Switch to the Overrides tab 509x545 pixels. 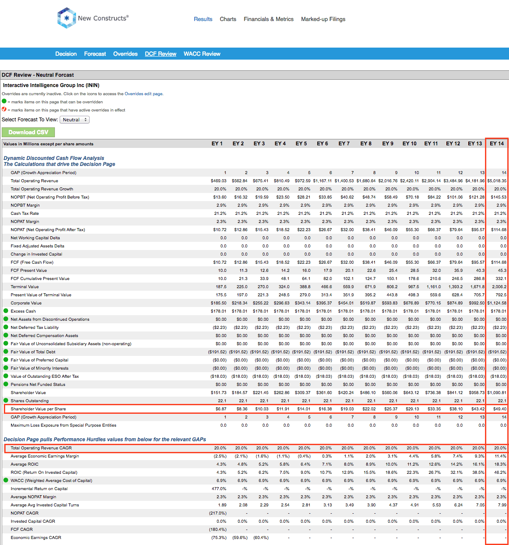click(125, 54)
